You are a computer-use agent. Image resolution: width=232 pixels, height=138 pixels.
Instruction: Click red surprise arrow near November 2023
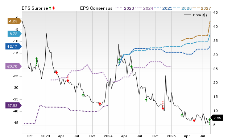pos(100,103)
